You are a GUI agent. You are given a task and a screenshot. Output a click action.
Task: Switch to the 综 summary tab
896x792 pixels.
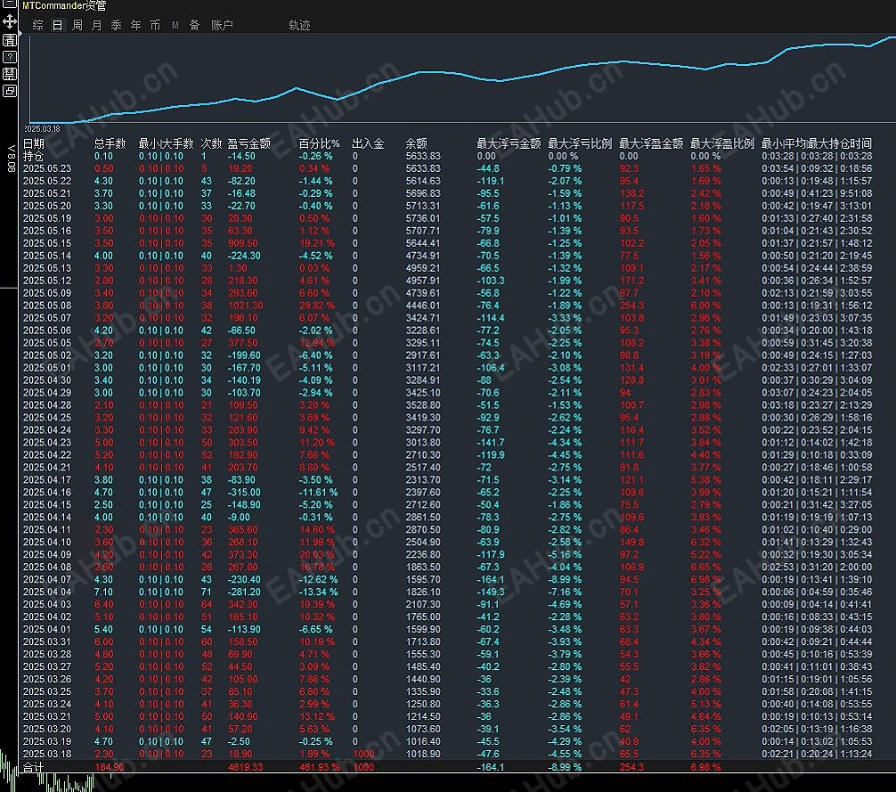tap(37, 26)
